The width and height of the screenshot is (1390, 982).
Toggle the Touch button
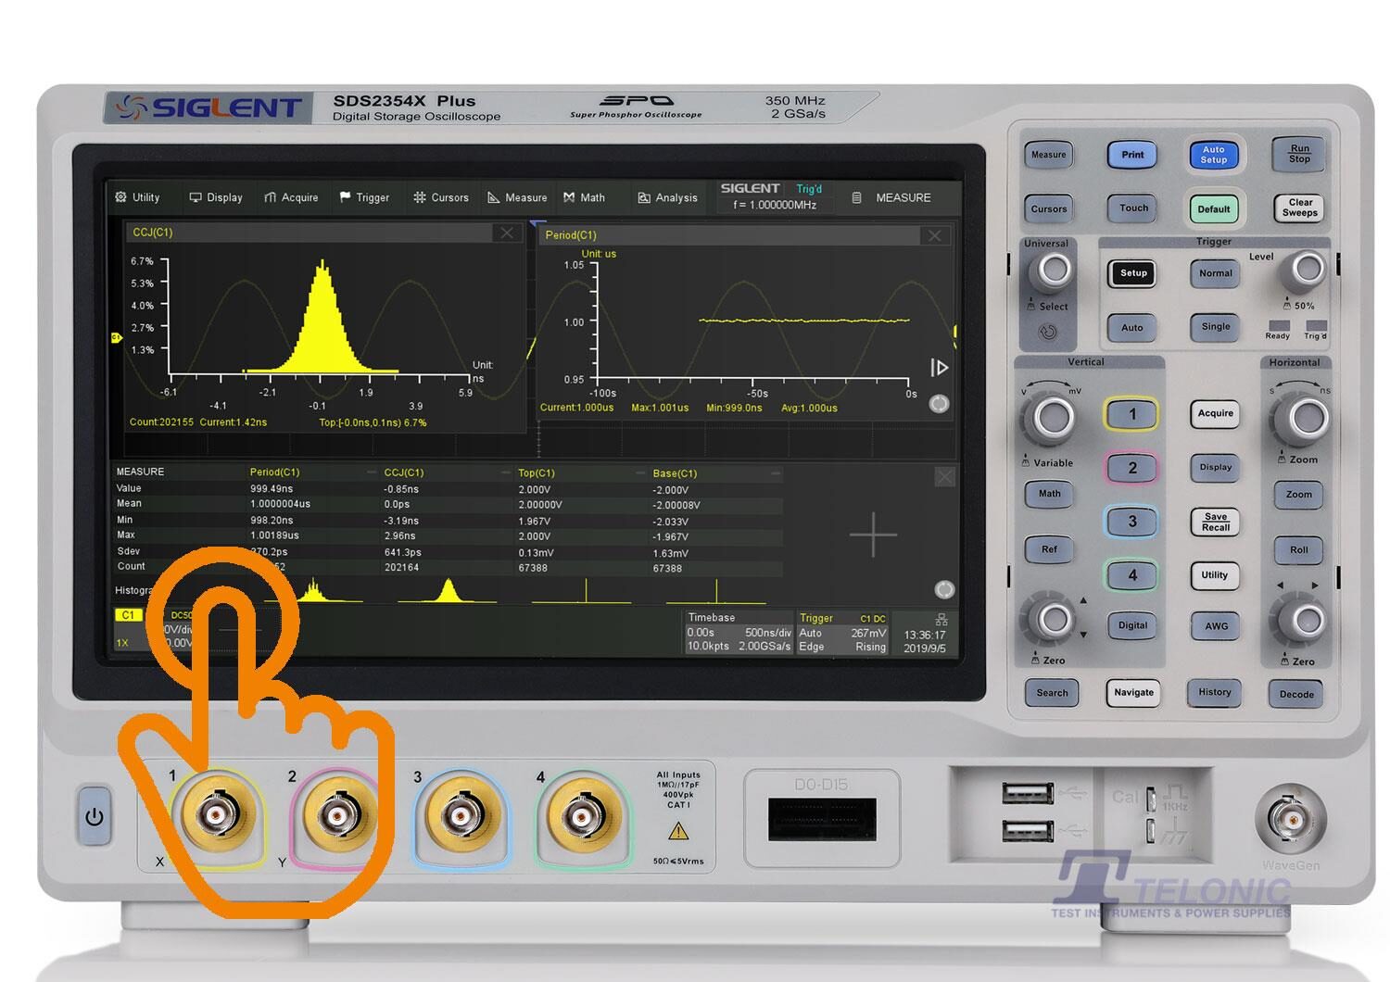(1133, 208)
